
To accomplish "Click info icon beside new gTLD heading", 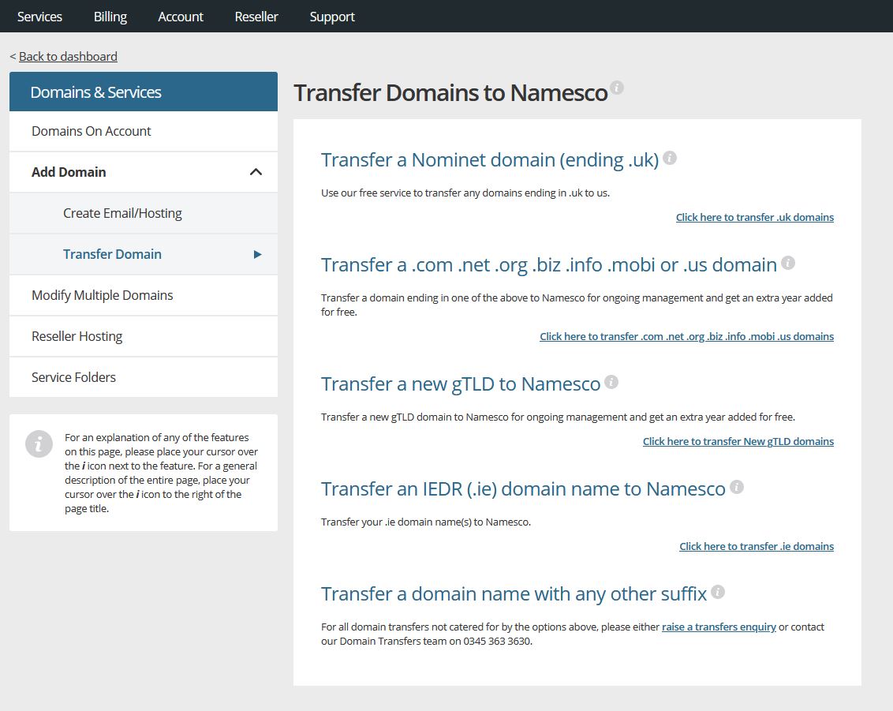I will [x=611, y=382].
